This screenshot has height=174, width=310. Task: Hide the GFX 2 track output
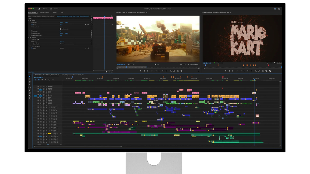47,92
